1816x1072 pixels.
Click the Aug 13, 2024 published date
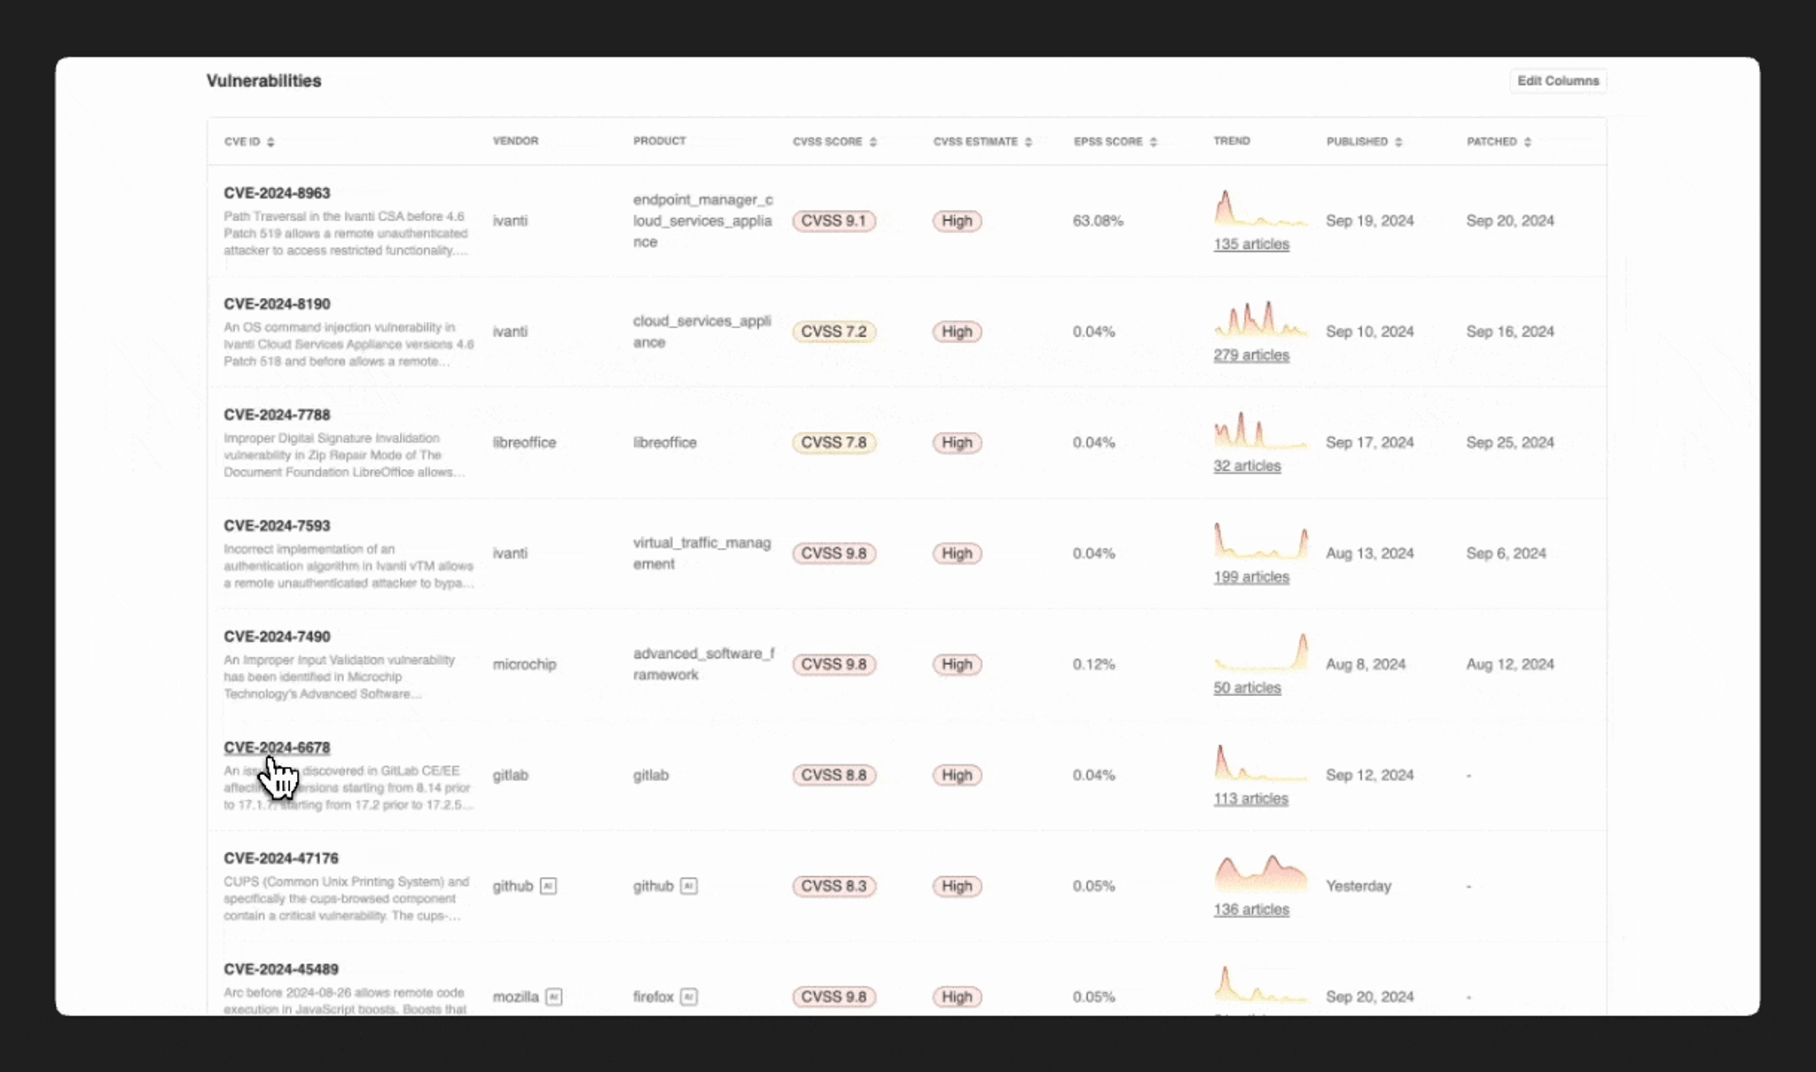1370,553
